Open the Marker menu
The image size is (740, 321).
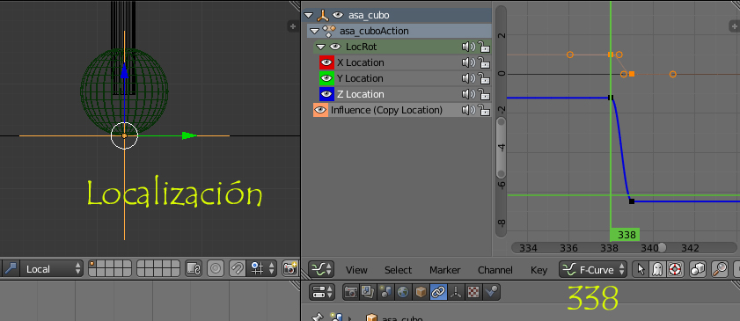(x=444, y=270)
